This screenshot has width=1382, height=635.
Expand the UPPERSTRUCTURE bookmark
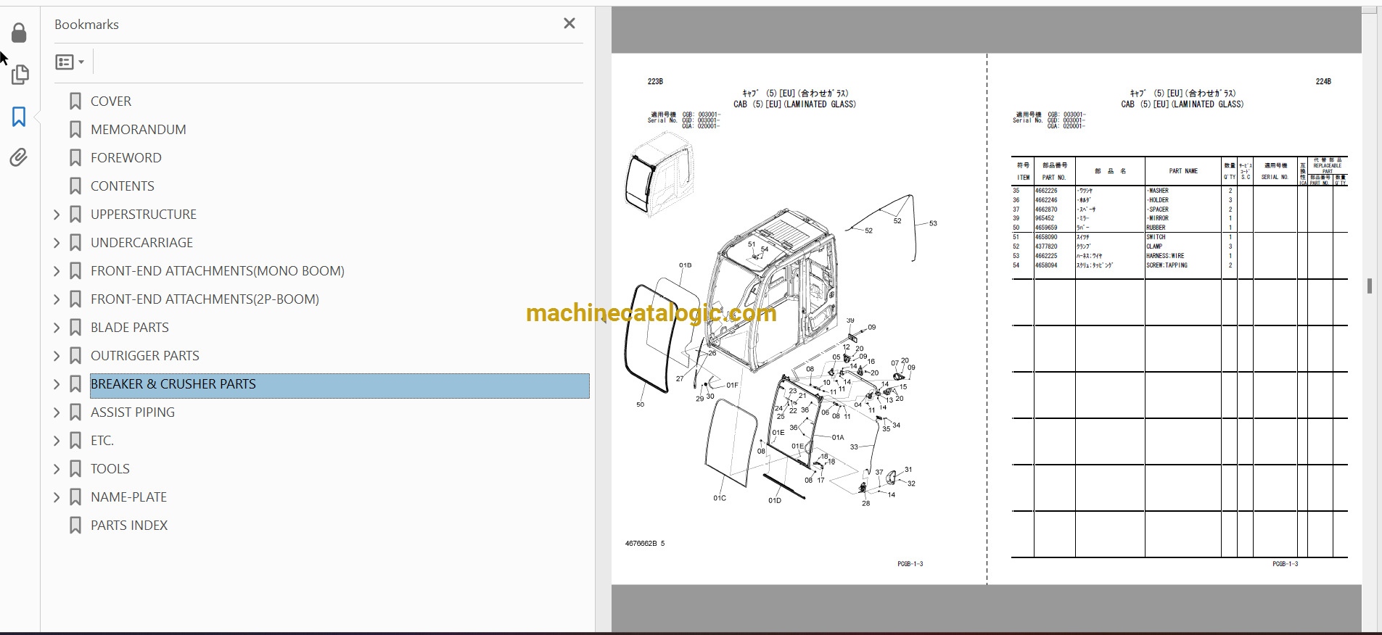pos(57,215)
